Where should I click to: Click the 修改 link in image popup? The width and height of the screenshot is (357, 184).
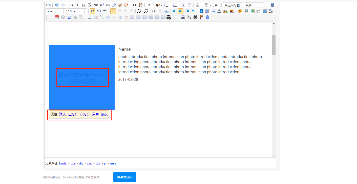[104, 114]
